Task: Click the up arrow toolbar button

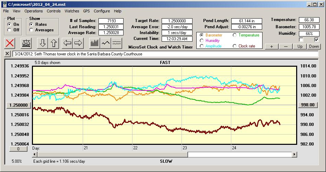Action: pyautogui.click(x=54, y=43)
